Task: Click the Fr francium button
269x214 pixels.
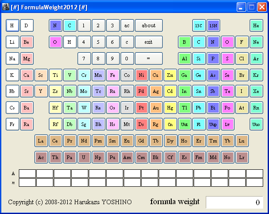Action: 13,124
